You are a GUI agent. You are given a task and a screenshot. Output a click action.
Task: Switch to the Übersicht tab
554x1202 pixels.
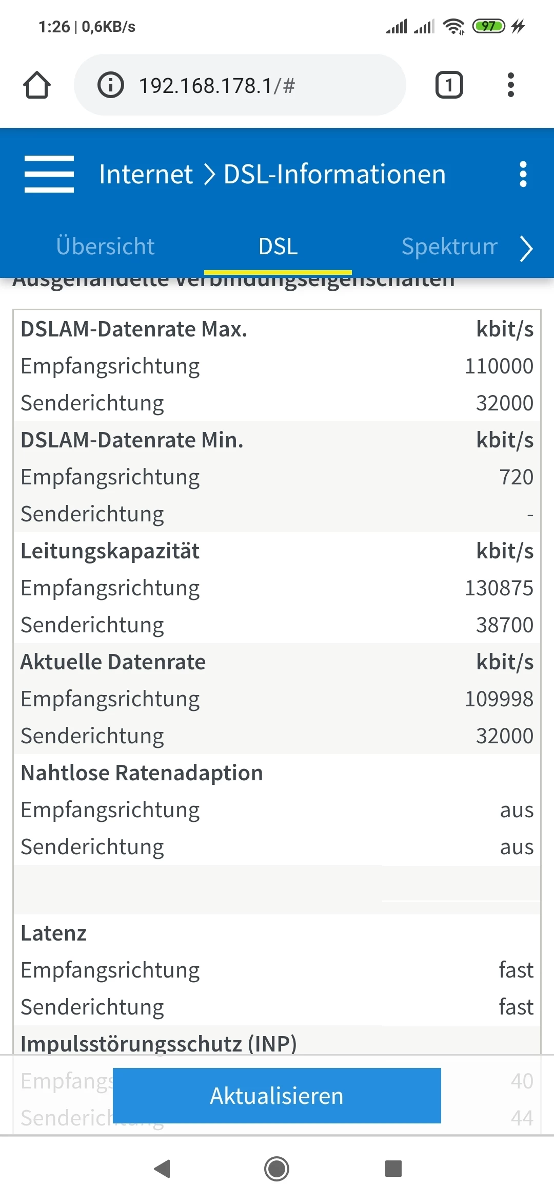pyautogui.click(x=106, y=247)
